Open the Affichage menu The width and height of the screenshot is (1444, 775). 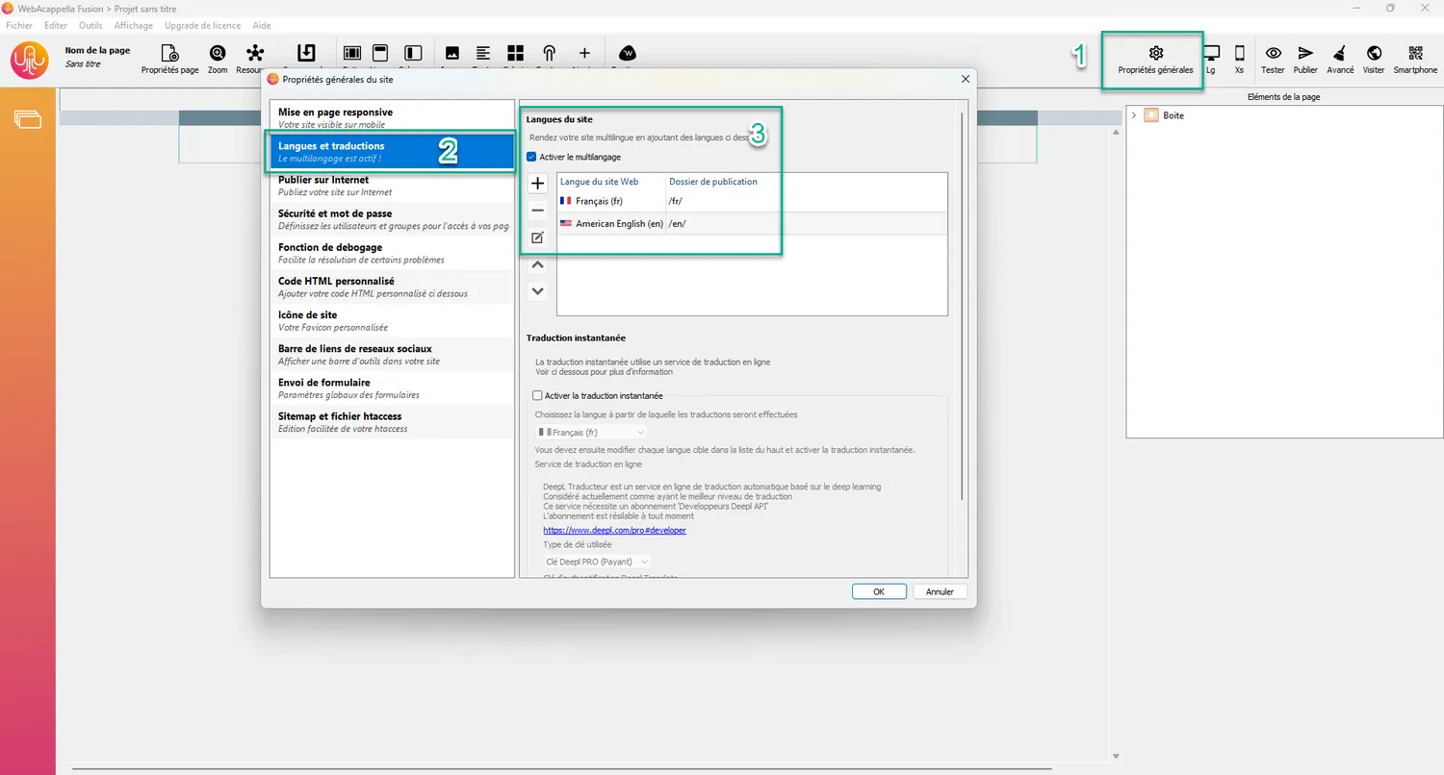(133, 25)
